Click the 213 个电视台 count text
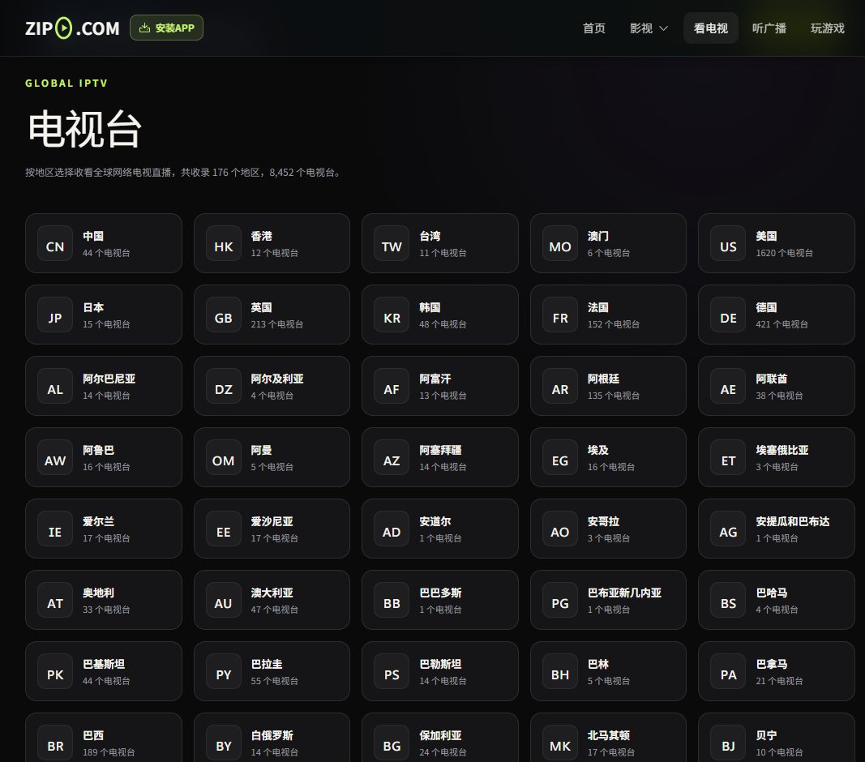Image resolution: width=865 pixels, height=762 pixels. [x=277, y=324]
